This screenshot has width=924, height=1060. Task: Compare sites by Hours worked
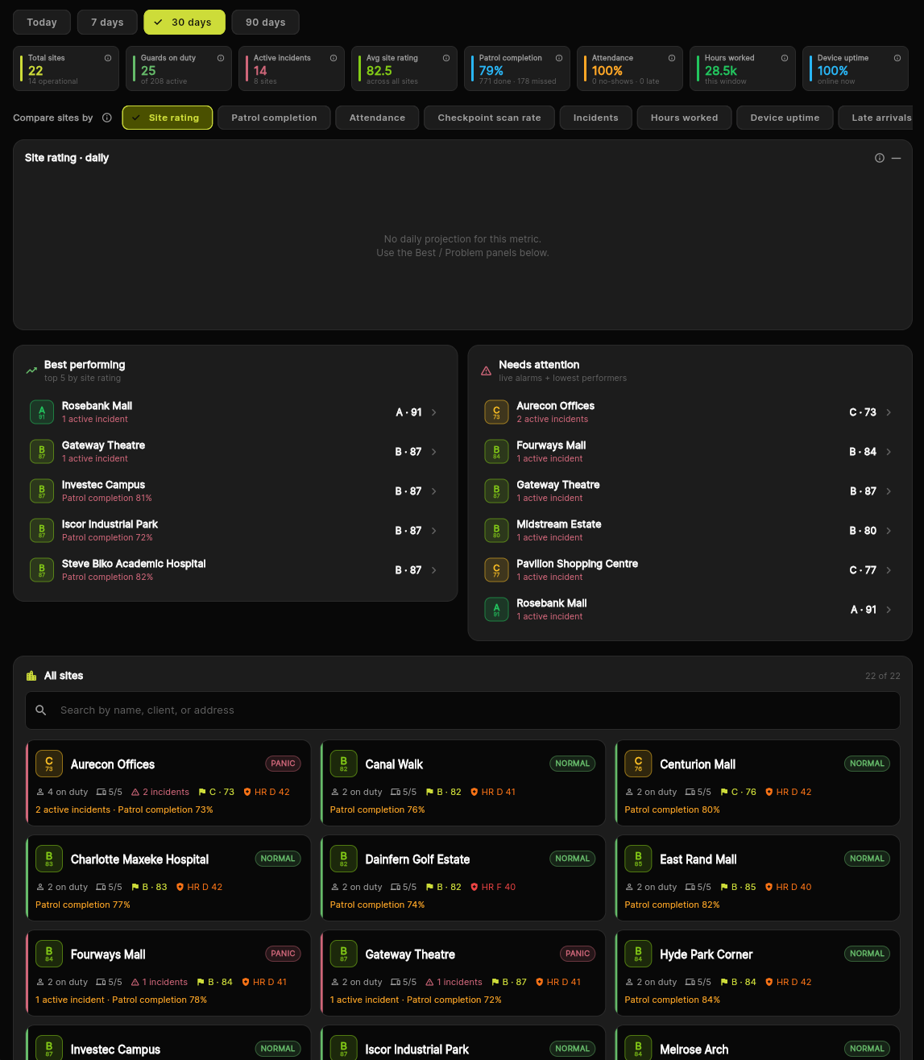(684, 118)
